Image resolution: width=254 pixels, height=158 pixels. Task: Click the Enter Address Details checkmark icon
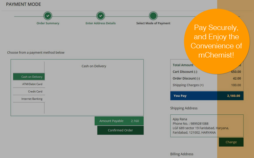point(101,16)
